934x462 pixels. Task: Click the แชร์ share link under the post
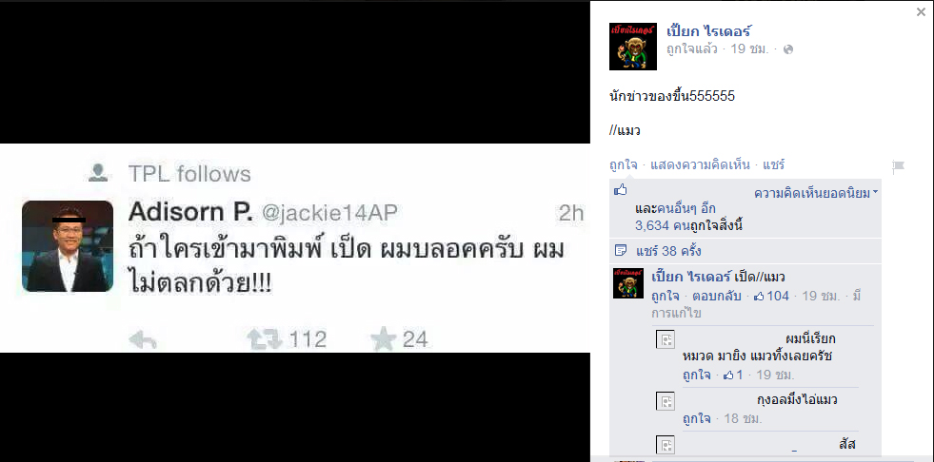(x=774, y=164)
